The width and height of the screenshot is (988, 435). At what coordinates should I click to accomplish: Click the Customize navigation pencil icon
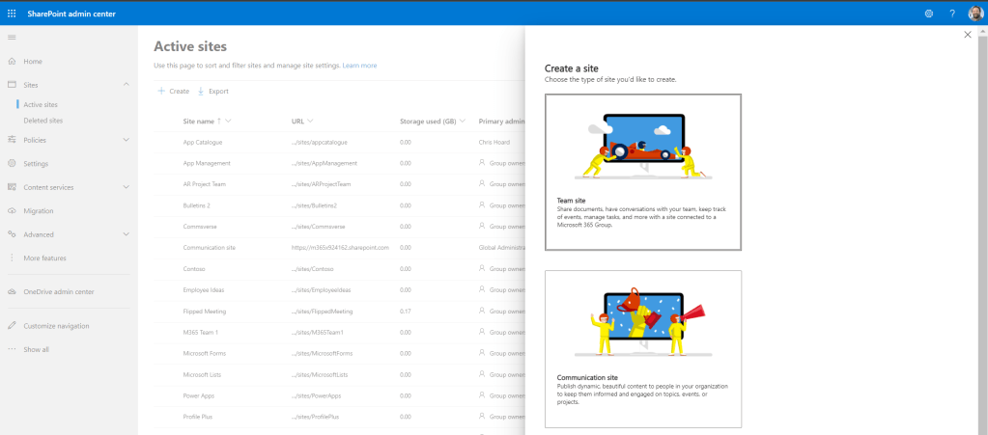click(12, 326)
